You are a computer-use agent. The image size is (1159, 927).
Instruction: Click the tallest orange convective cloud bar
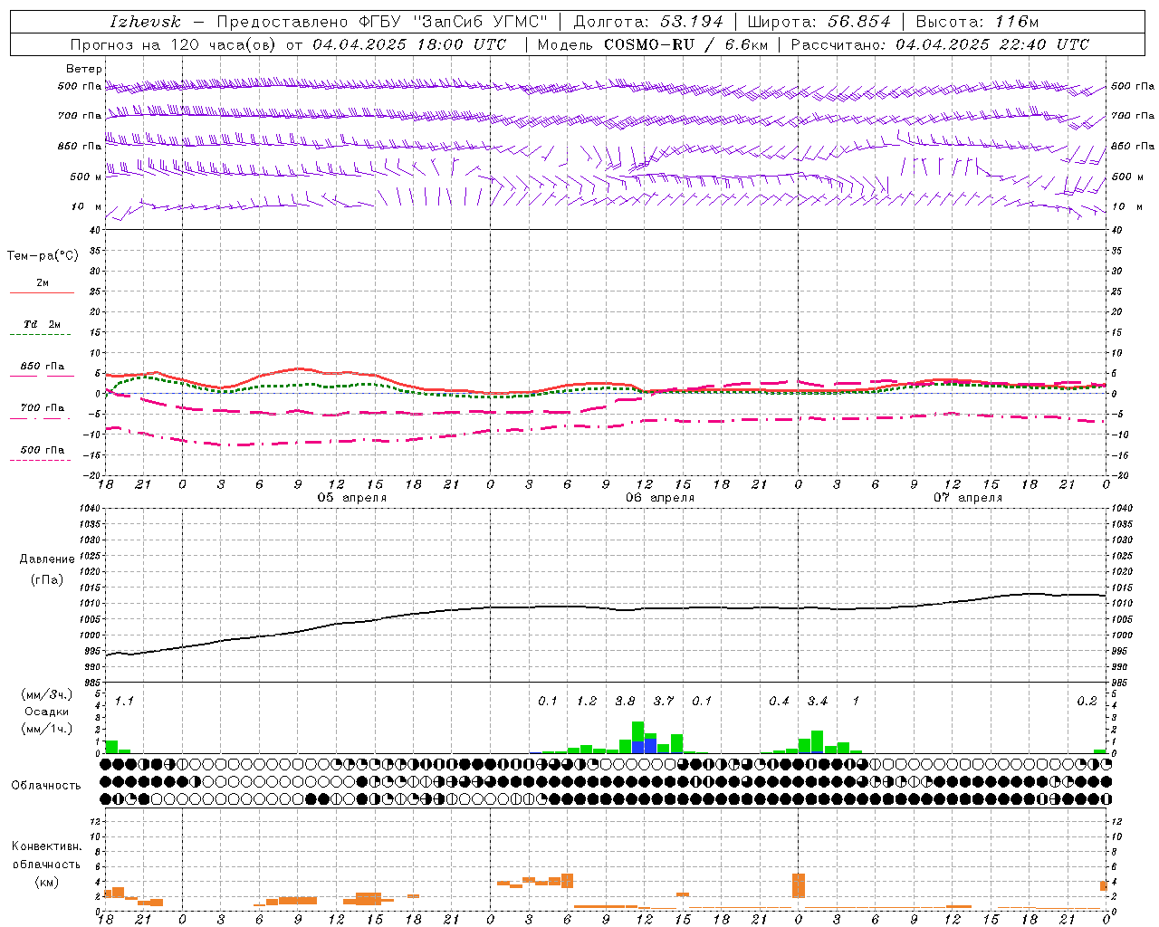[x=799, y=885]
